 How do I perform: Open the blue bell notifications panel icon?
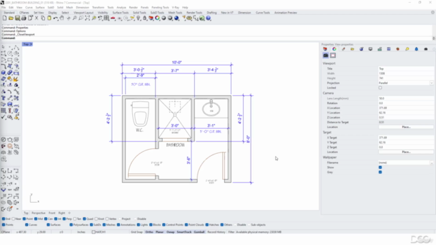pos(416,49)
